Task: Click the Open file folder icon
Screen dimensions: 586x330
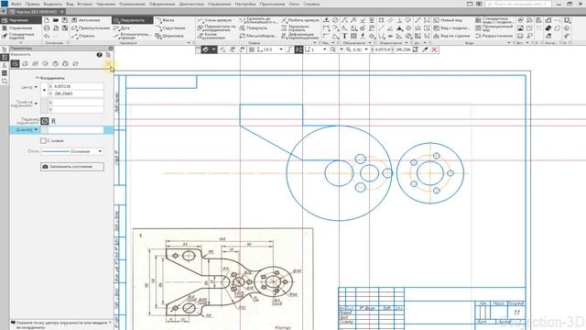Action: pos(56,20)
